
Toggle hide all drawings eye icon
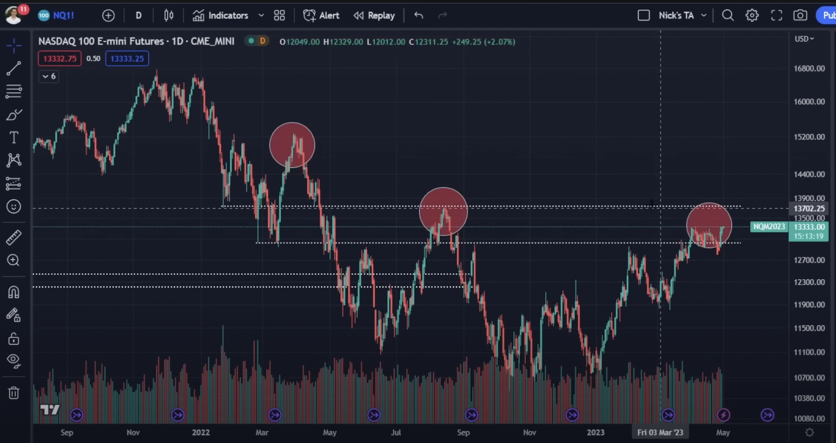(14, 361)
